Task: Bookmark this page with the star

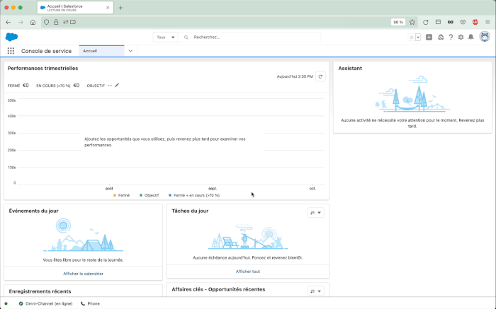Action: tap(412, 22)
